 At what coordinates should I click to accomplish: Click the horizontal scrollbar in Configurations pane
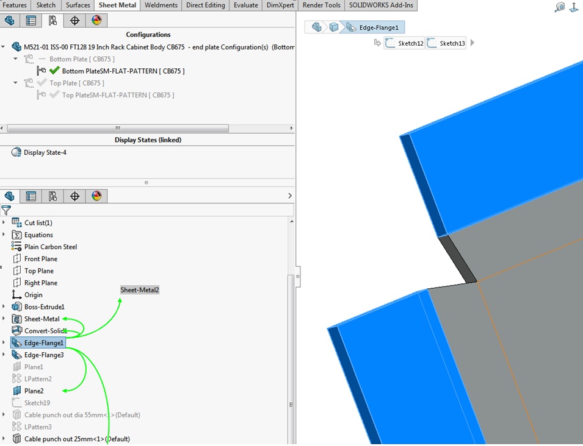[x=118, y=128]
